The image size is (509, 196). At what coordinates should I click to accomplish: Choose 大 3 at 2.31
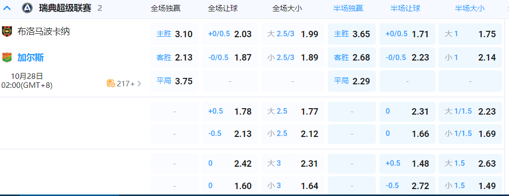[292, 164]
